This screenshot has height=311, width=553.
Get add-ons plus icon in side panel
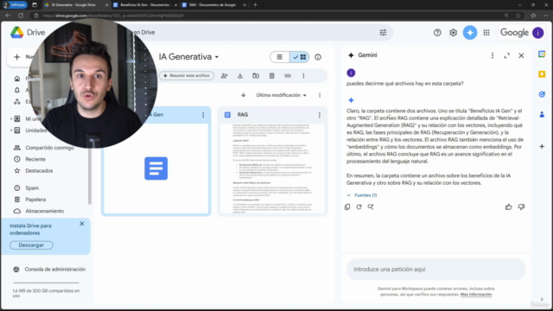542,146
